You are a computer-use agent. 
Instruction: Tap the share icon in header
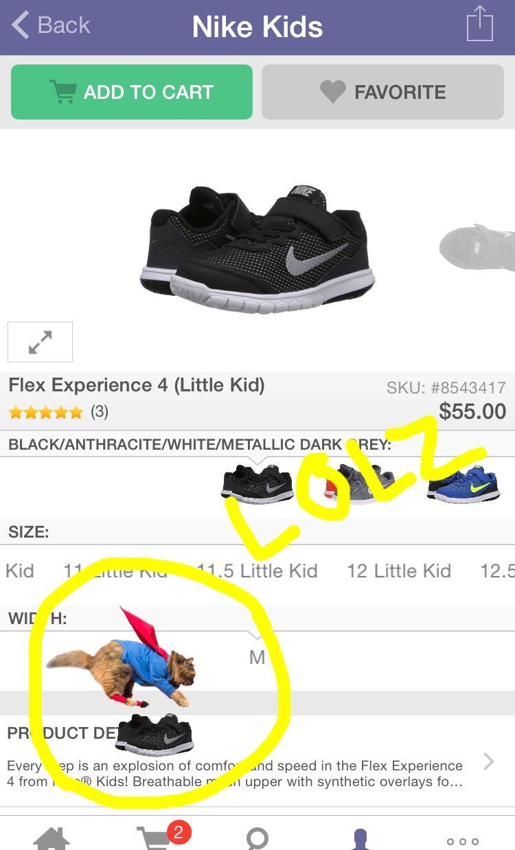tap(480, 25)
